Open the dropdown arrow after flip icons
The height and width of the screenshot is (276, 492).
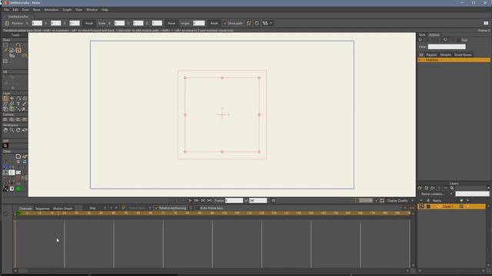coord(271,23)
